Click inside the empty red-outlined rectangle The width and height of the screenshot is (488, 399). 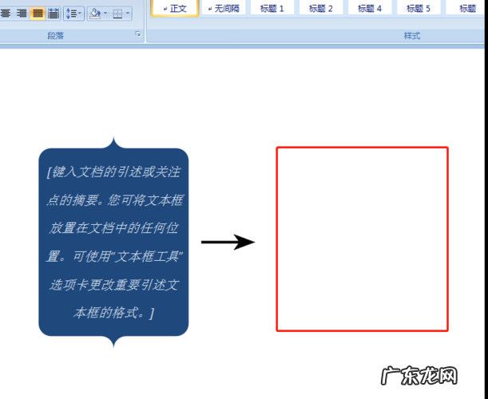click(362, 238)
